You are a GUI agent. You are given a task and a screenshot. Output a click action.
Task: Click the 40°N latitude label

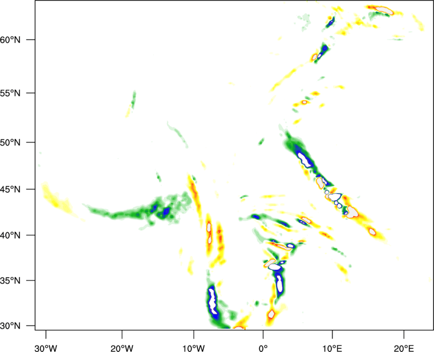(10, 236)
